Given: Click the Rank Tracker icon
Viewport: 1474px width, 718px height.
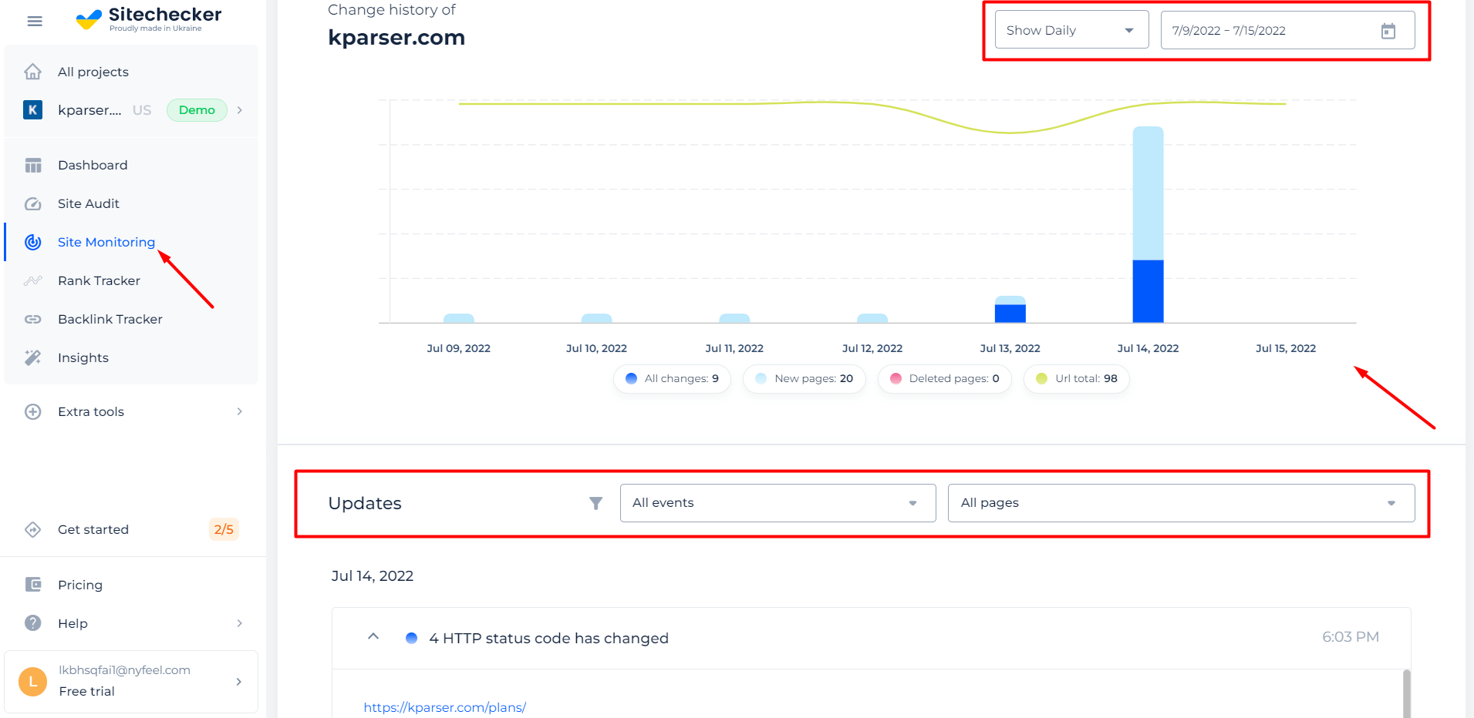Looking at the screenshot, I should click(33, 280).
